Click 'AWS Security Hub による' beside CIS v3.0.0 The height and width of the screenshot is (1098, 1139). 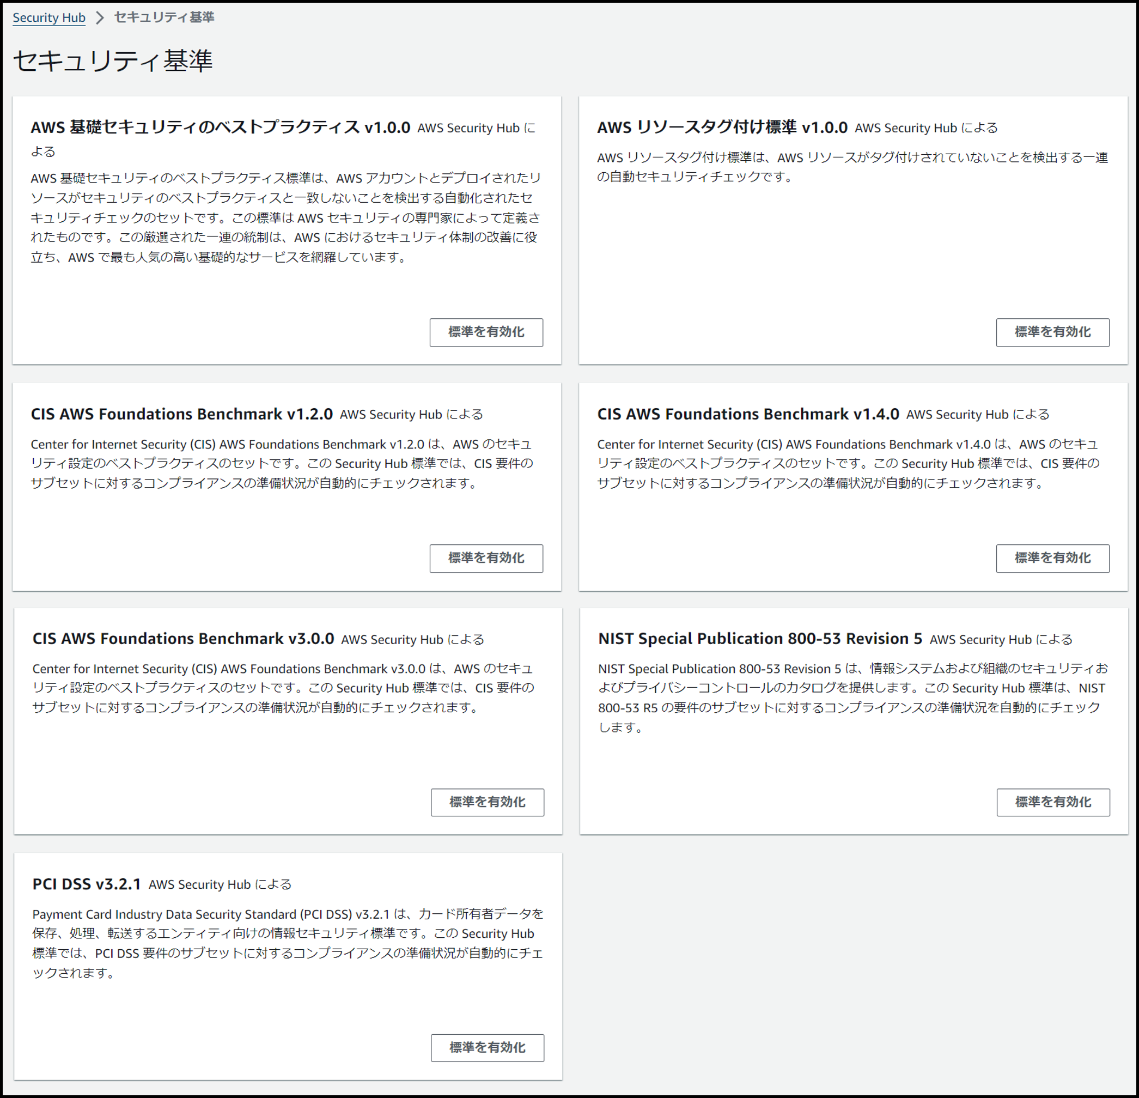[x=412, y=639]
